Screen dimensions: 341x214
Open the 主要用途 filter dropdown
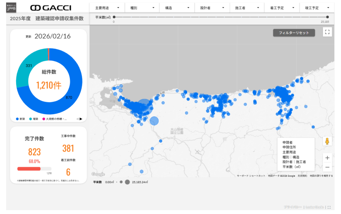click(x=107, y=8)
